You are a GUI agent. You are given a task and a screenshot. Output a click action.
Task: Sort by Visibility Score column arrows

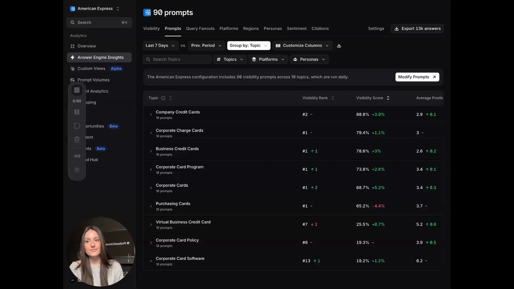388,98
